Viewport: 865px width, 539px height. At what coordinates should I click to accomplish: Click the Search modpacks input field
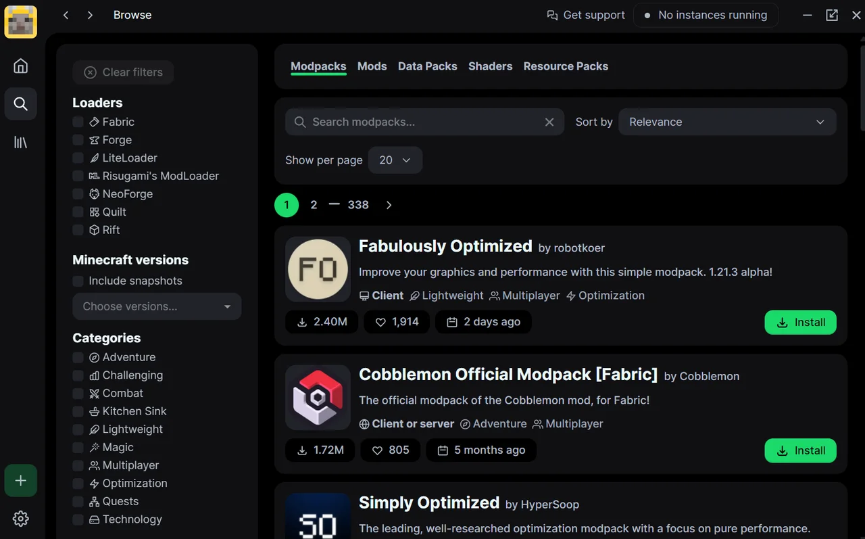click(424, 122)
